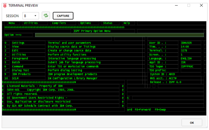Select the 'Settings' option row
This screenshot has width=209, height=130.
(x=18, y=43)
